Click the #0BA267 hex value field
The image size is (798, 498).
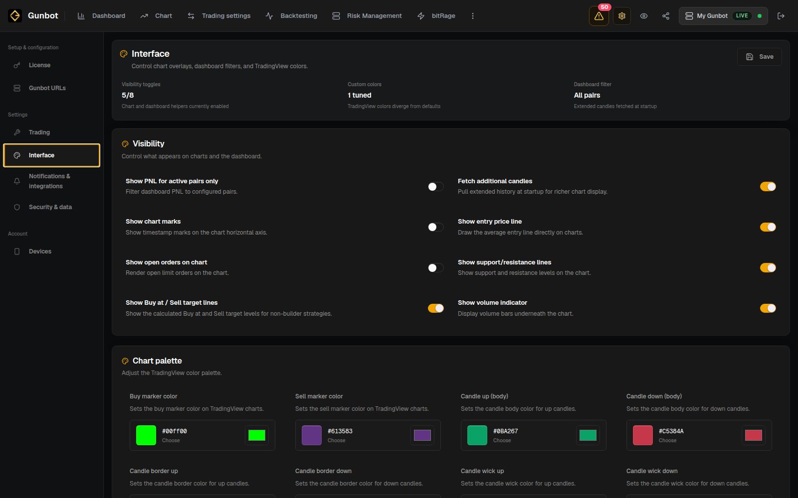506,431
